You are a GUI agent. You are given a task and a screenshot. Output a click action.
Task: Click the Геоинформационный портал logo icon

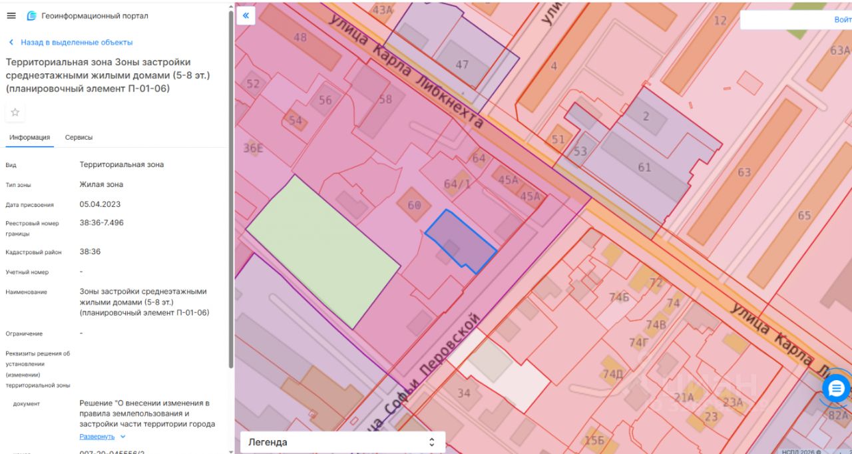[x=31, y=16]
